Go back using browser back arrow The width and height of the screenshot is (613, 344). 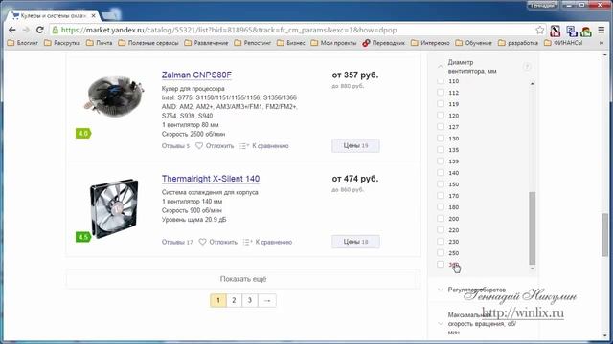(12, 30)
